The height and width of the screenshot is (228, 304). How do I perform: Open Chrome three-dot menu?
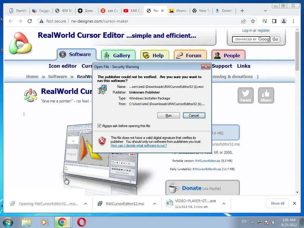coord(293,21)
